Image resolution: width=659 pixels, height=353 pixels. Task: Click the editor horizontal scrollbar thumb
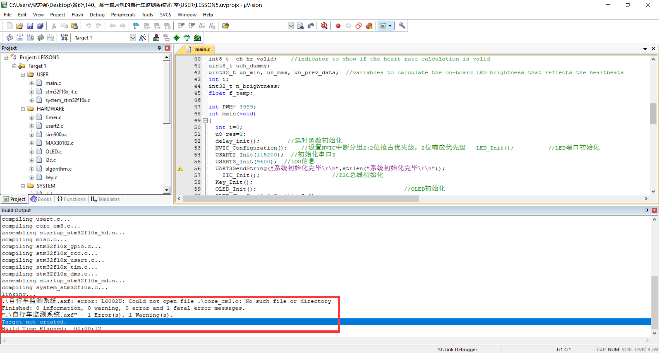pos(301,199)
